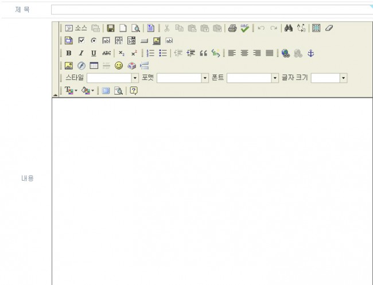Toggle Underline formatting
Screen dimensions: 373x285
94,53
